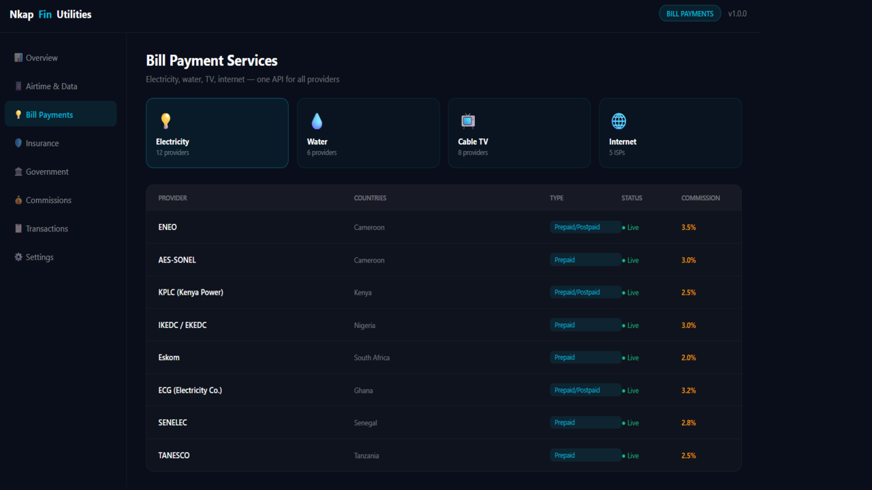Click the Nkap Fin Utilities logo text
This screenshot has height=490, width=872.
tap(50, 14)
